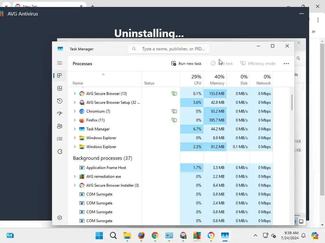Viewport: 325px width, 243px height.
Task: Open Task Manager Settings gear
Action: [60, 218]
